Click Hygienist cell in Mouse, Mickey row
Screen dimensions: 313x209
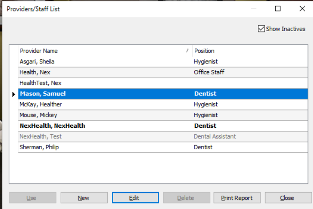click(x=250, y=115)
